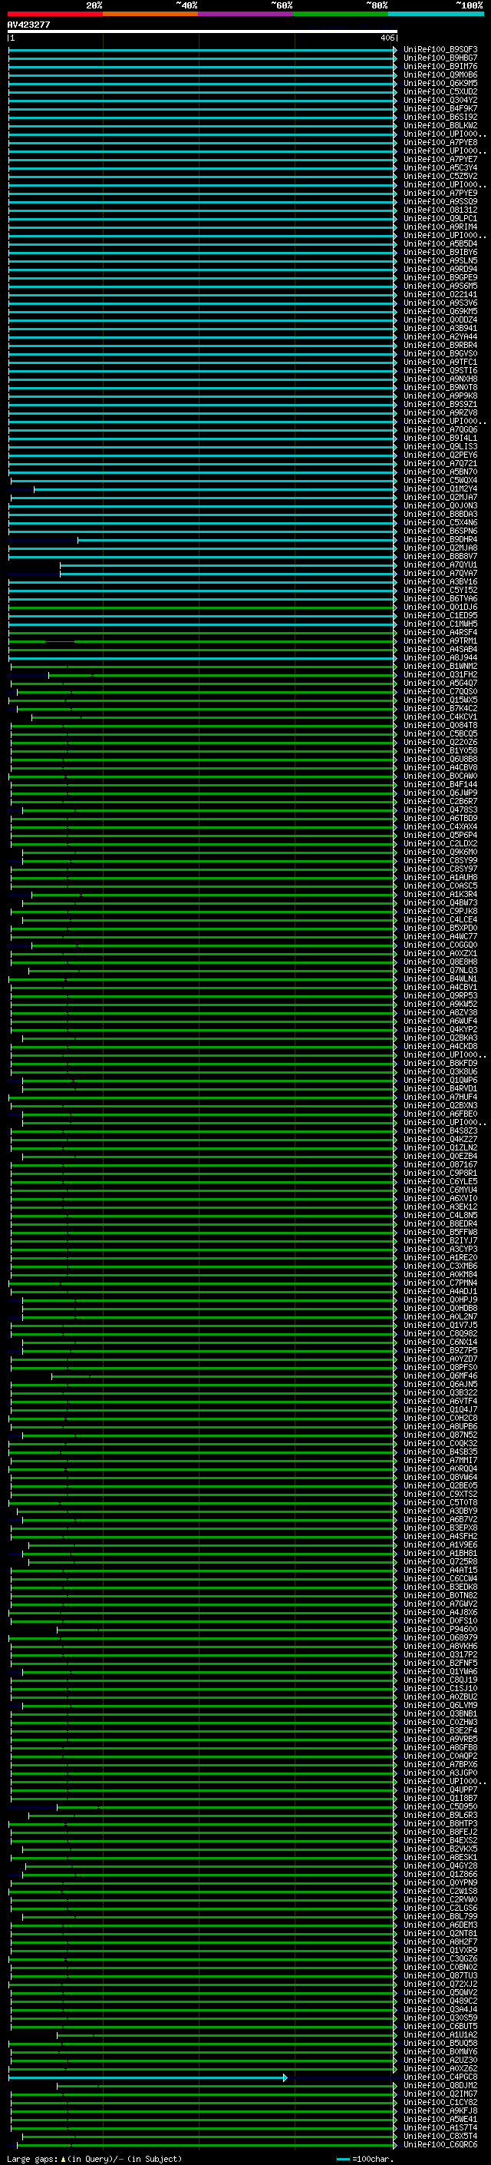Select hit label UniRef100_B4F9K7
The image size is (491, 2165).
[440, 108]
